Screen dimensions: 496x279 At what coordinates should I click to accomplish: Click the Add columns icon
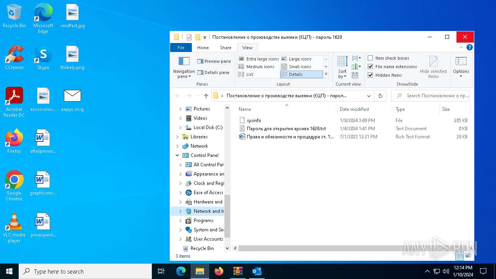pos(356,67)
